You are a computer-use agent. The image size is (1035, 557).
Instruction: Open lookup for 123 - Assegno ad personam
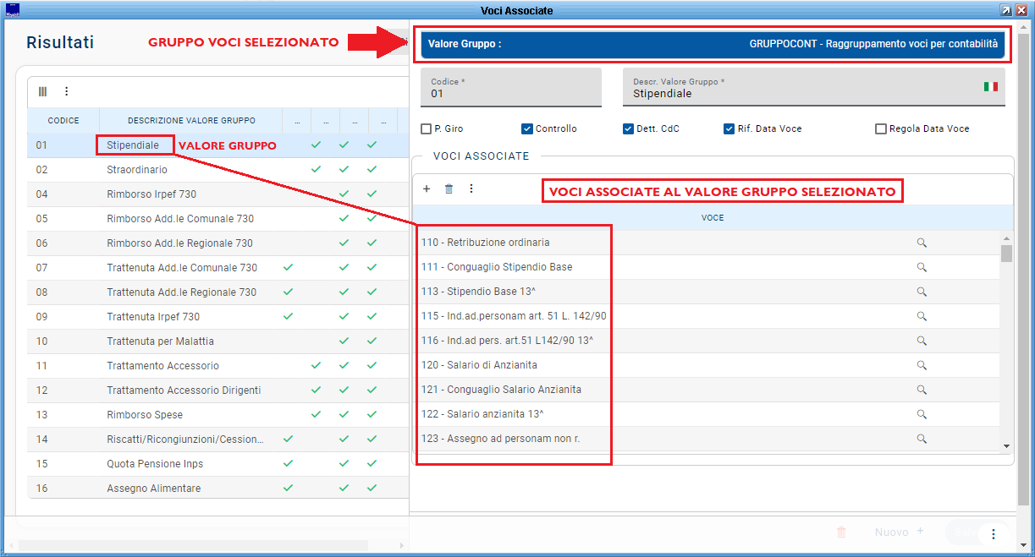pyautogui.click(x=922, y=439)
